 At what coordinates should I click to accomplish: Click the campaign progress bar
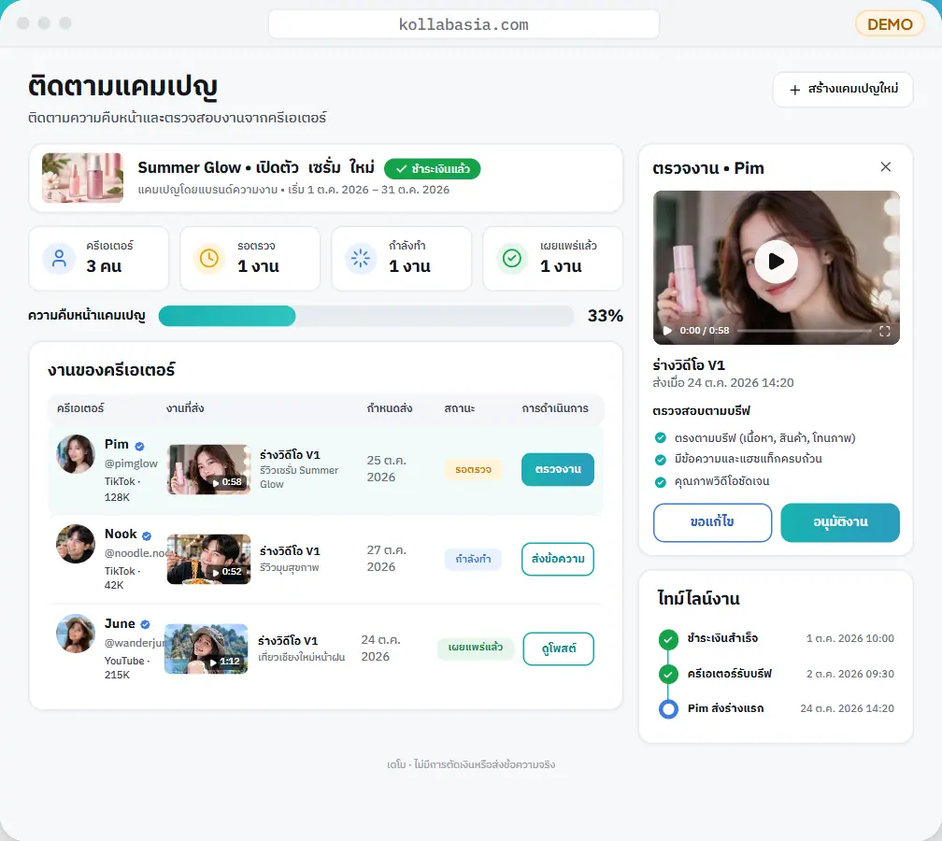pyautogui.click(x=366, y=316)
